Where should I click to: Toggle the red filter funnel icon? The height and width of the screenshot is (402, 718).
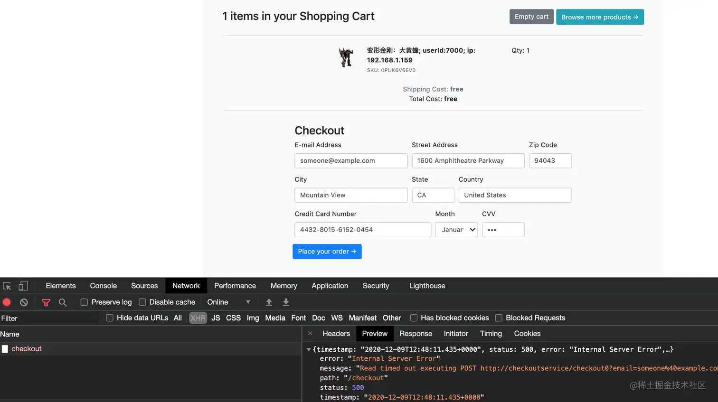46,302
